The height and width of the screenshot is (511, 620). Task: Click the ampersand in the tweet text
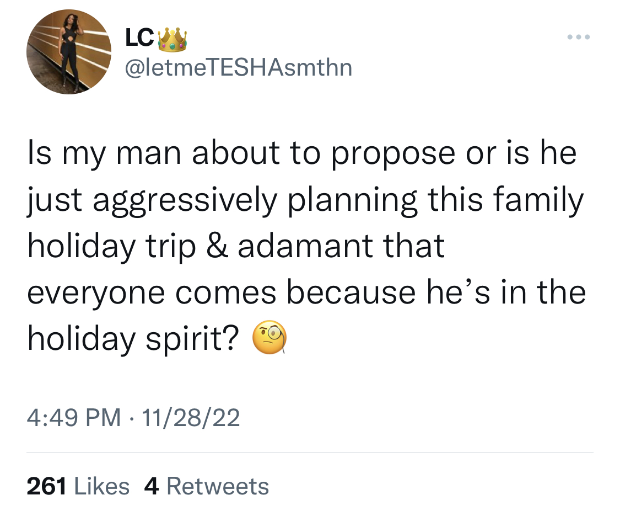pos(218,246)
